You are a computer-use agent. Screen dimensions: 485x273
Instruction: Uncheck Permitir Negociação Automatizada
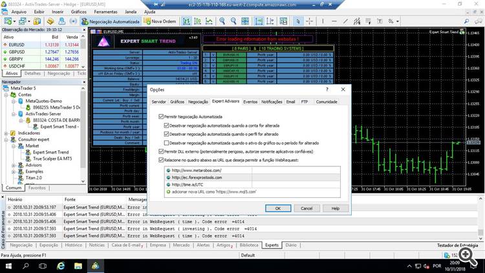[x=162, y=116]
